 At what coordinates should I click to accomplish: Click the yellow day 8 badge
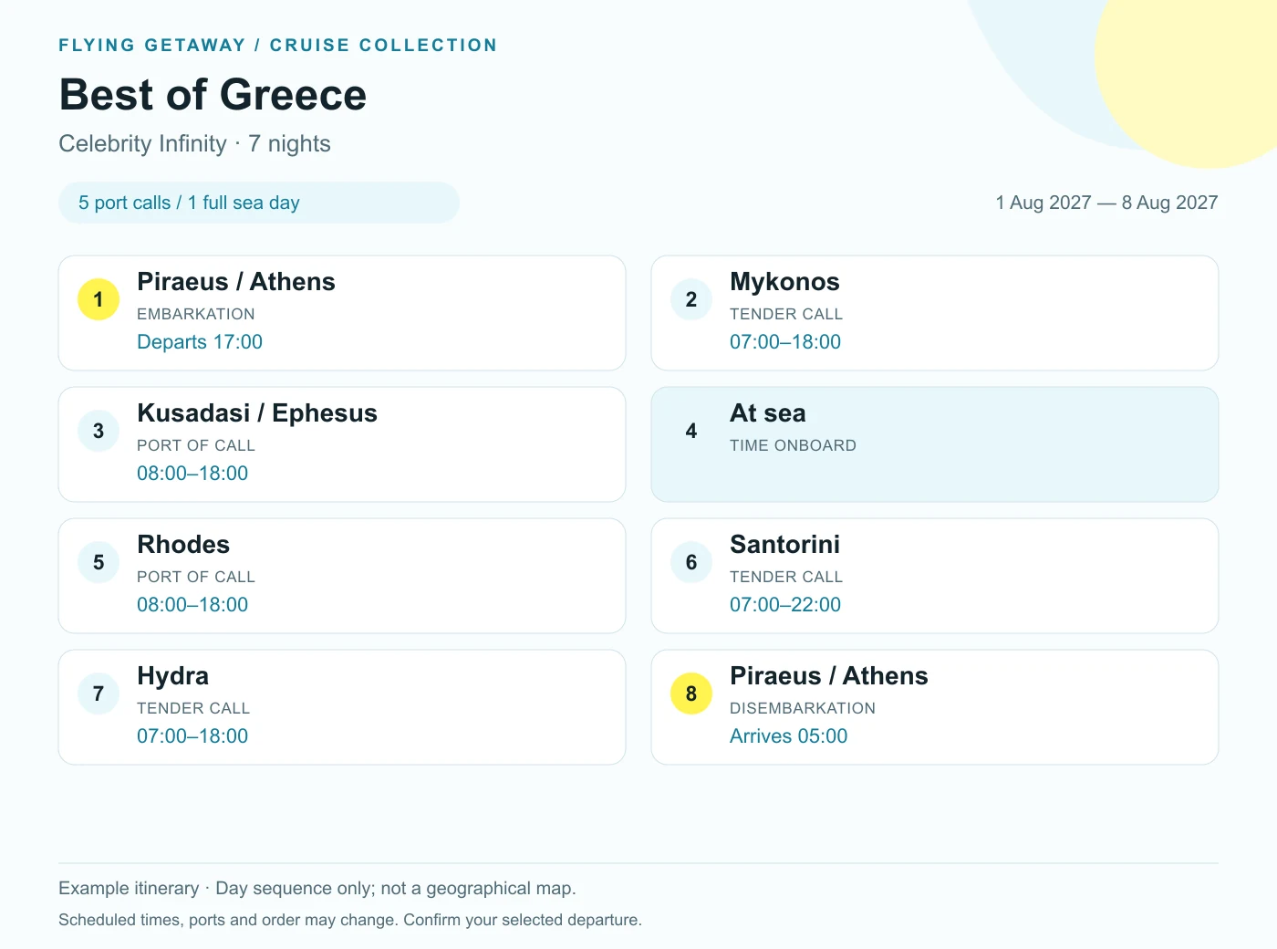[691, 693]
